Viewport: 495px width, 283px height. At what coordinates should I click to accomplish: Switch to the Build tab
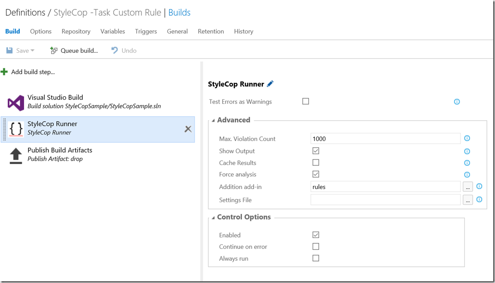[x=13, y=31]
